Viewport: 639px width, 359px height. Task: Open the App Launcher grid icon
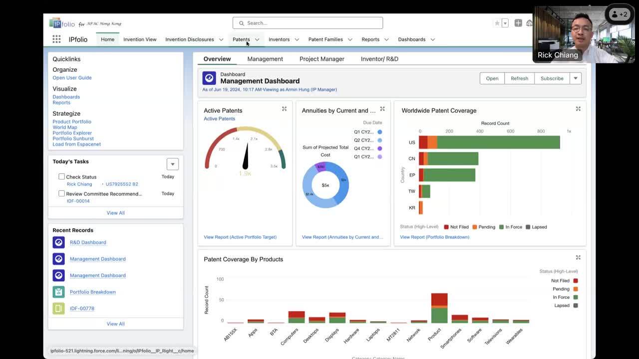56,39
